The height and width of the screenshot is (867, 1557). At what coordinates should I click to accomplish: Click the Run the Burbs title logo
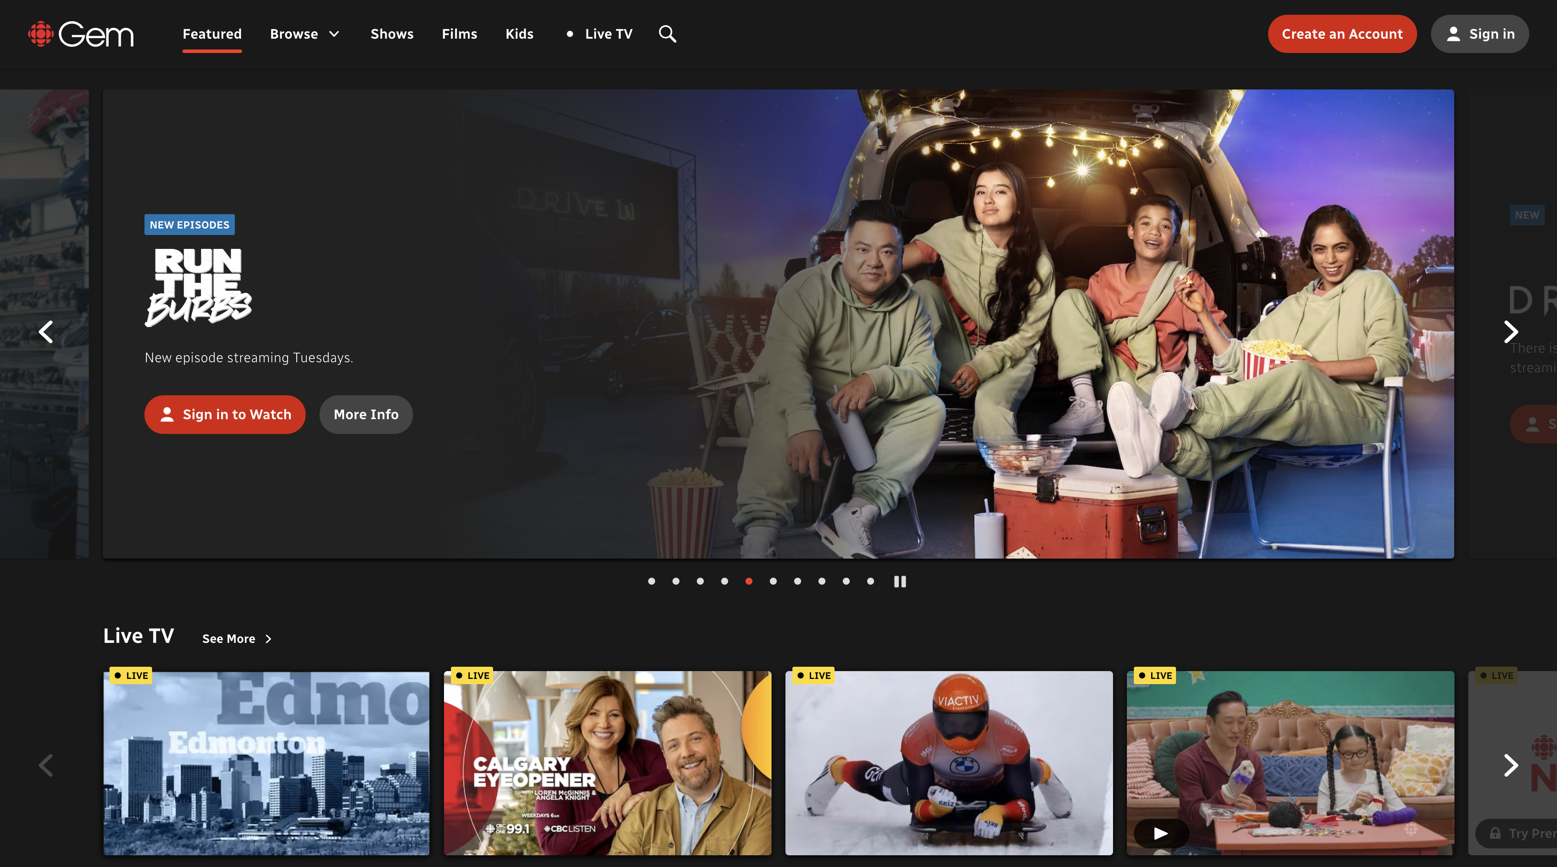click(x=198, y=288)
